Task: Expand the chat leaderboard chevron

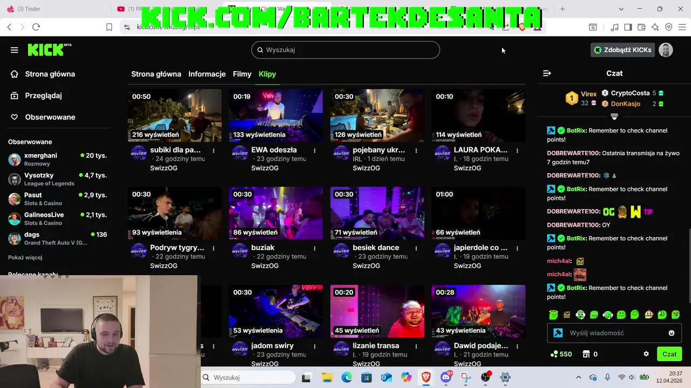Action: pyautogui.click(x=614, y=116)
